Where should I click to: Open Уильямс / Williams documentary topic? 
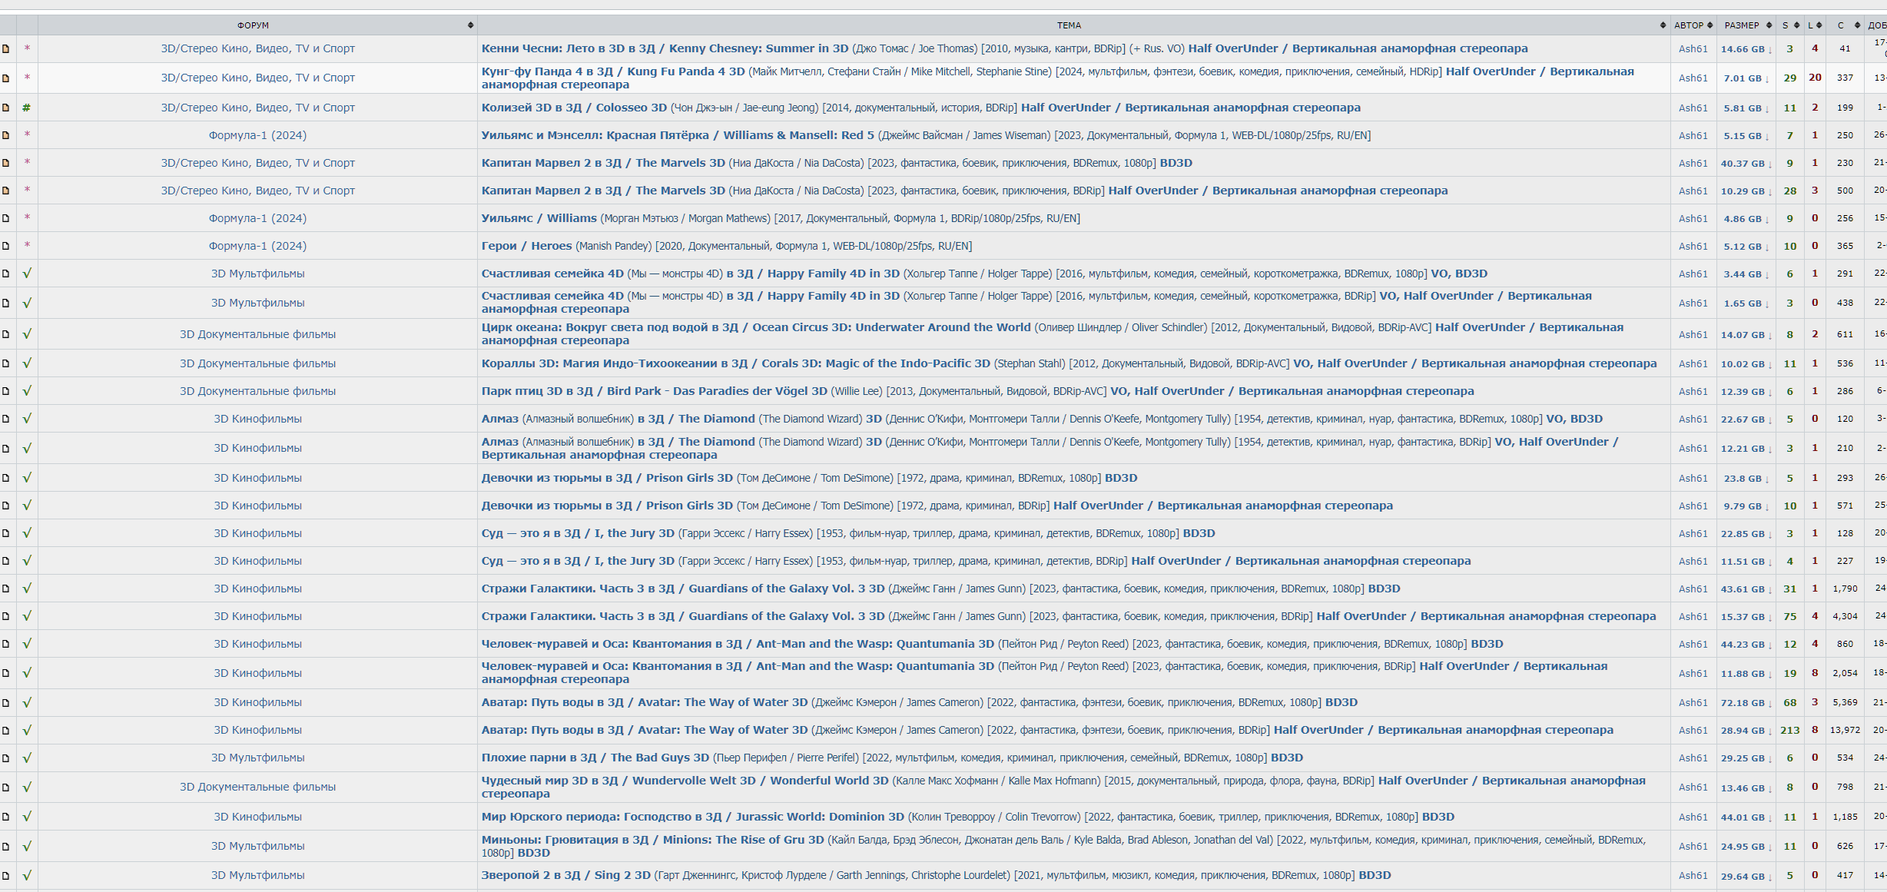coord(781,218)
